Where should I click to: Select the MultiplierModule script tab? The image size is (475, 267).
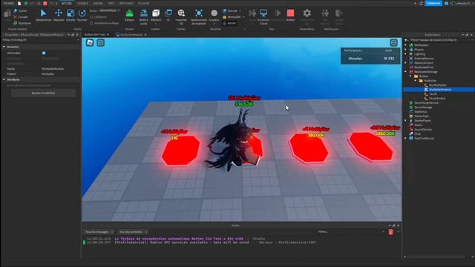point(131,35)
